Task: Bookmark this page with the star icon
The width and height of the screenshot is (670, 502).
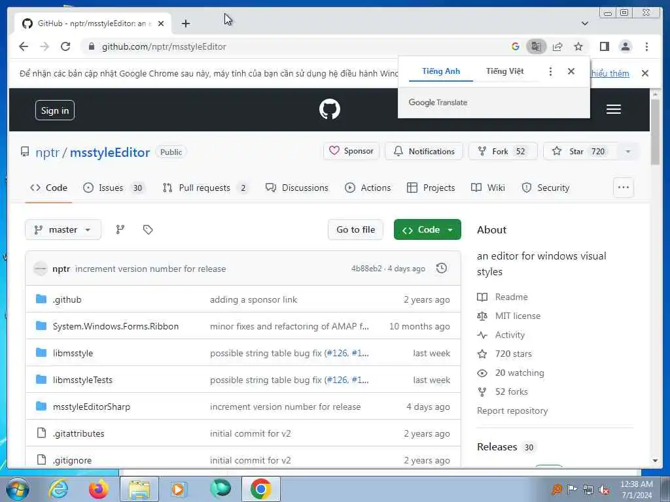Action: pos(578,46)
